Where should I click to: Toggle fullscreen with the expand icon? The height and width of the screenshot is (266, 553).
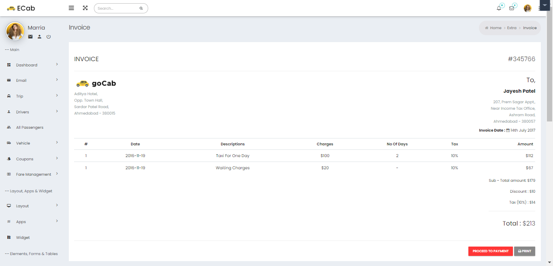tap(85, 8)
